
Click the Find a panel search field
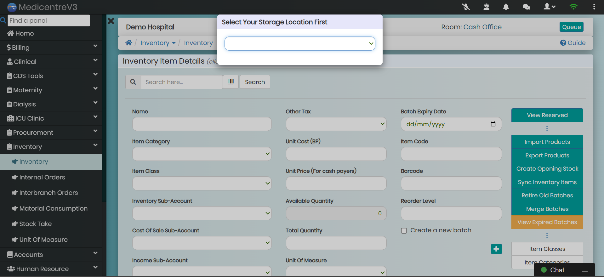(48, 20)
